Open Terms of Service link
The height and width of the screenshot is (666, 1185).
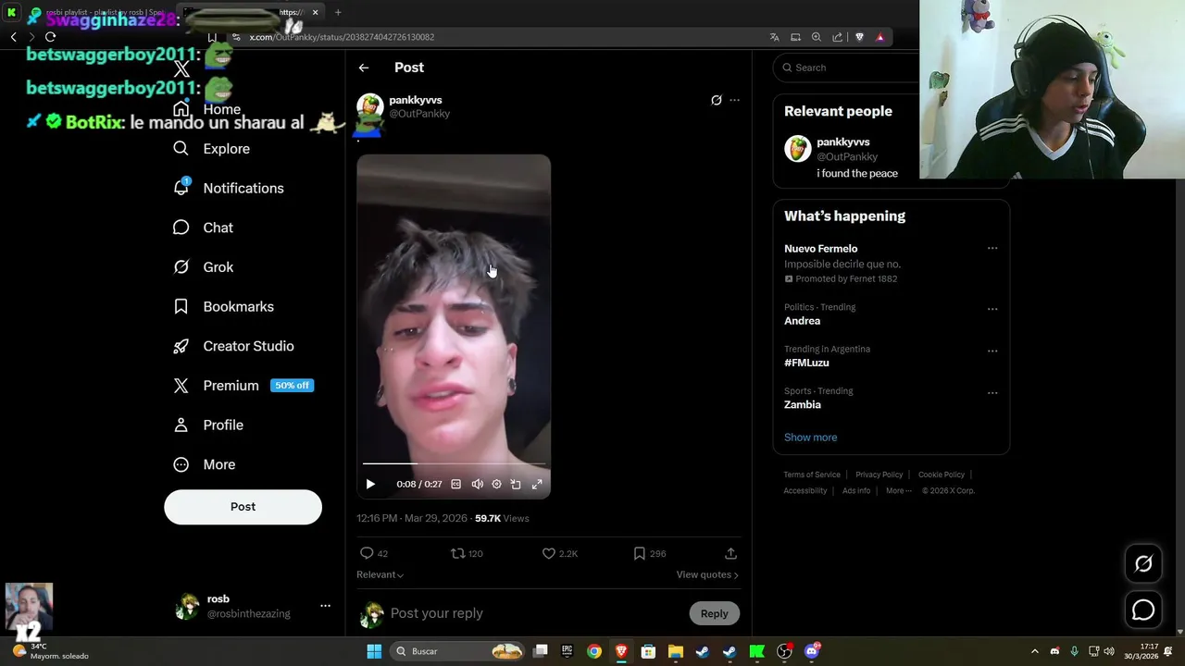812,475
